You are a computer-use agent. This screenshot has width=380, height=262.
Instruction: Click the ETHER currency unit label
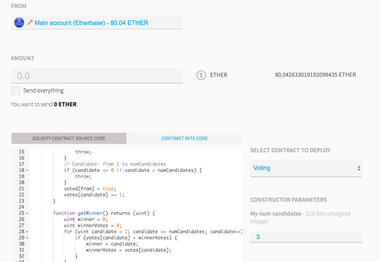[219, 75]
